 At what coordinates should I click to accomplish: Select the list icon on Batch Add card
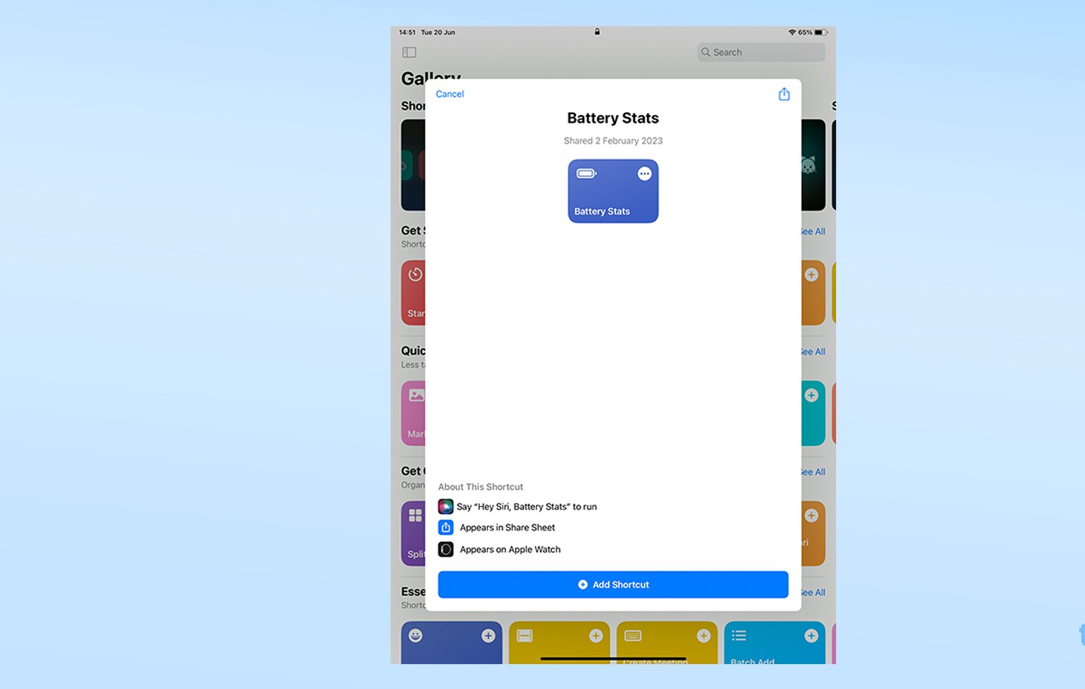click(739, 635)
